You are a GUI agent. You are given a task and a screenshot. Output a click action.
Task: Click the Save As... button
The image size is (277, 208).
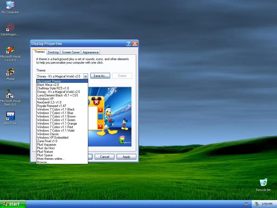coord(100,76)
